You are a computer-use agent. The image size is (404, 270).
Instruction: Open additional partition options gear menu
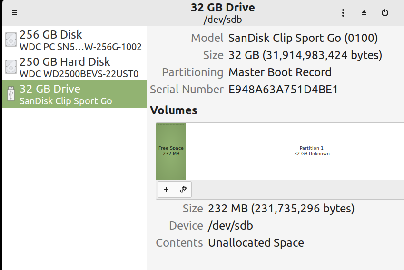point(183,190)
